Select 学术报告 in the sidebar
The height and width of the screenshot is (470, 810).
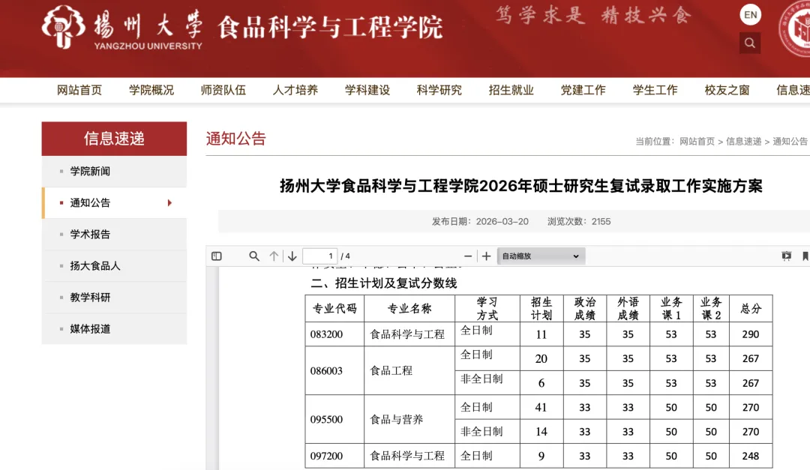point(114,235)
